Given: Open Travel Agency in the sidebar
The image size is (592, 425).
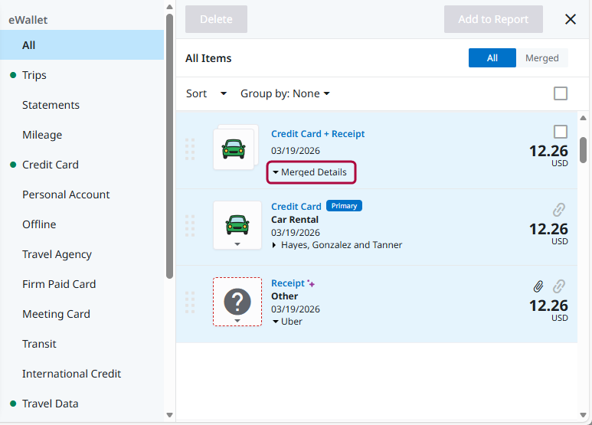Looking at the screenshot, I should pos(57,254).
